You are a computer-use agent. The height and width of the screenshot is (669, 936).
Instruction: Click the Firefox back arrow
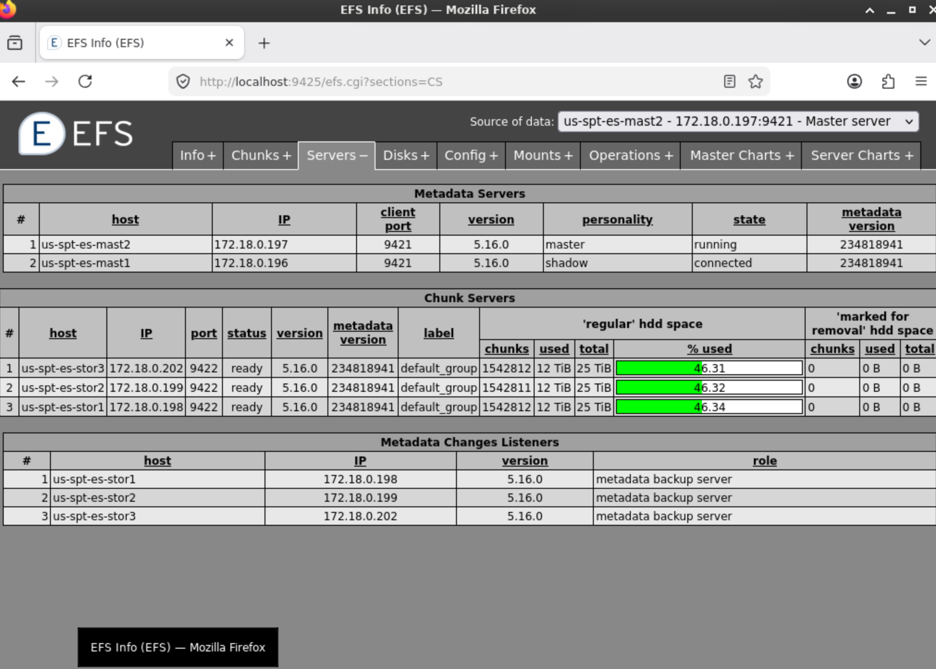(18, 82)
